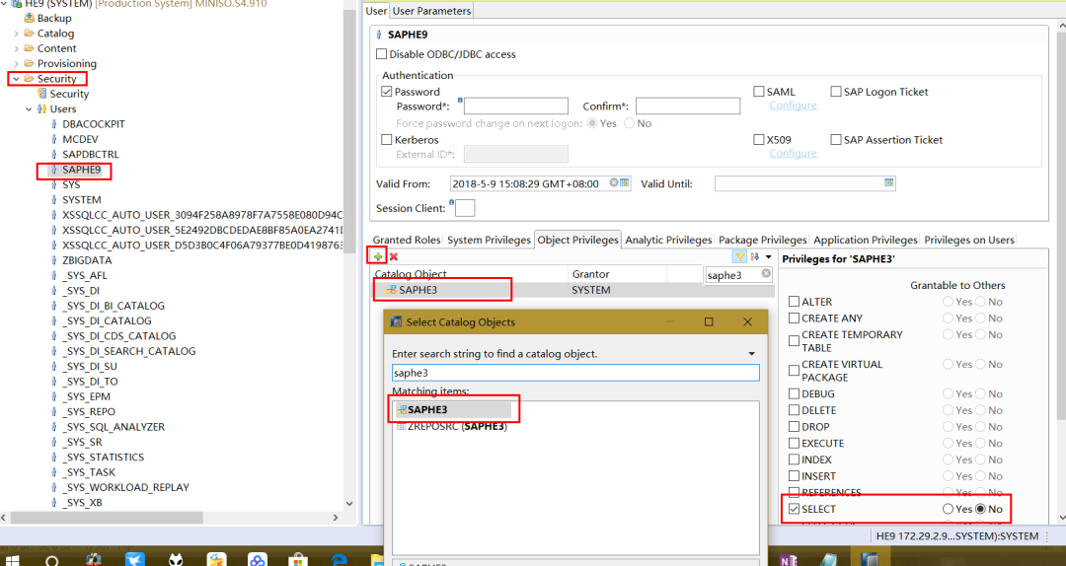Click the Microsoft Store taskbar icon
The image size is (1066, 566).
pos(298,559)
